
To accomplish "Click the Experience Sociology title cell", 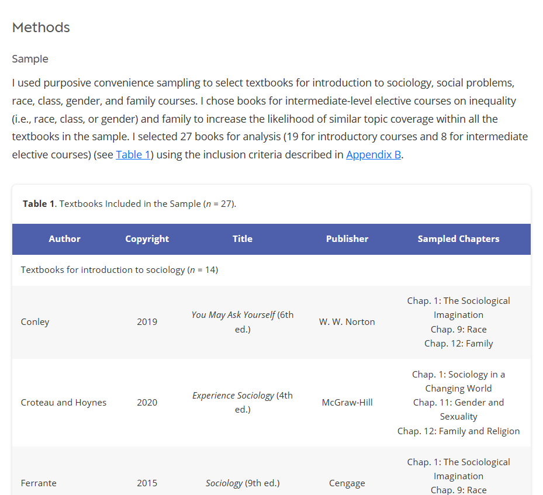I will [x=243, y=403].
